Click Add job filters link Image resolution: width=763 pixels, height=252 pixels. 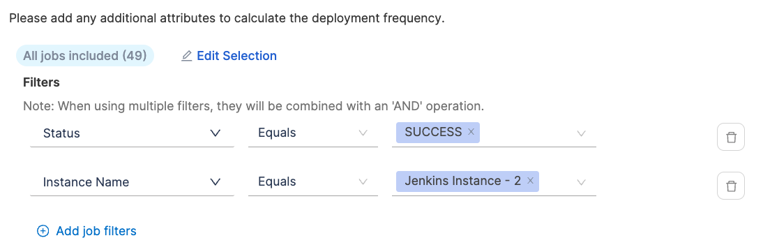[96, 231]
